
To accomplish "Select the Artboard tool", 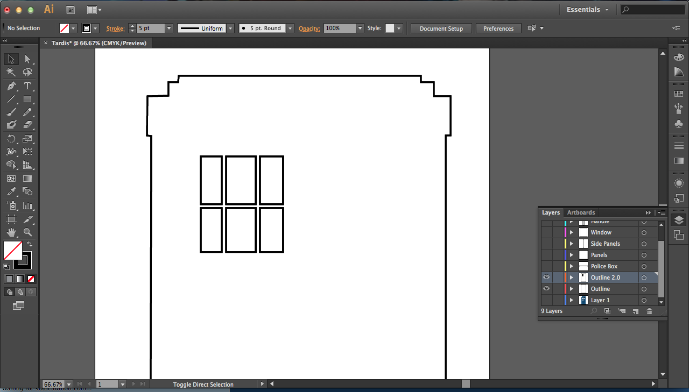I will (x=11, y=219).
